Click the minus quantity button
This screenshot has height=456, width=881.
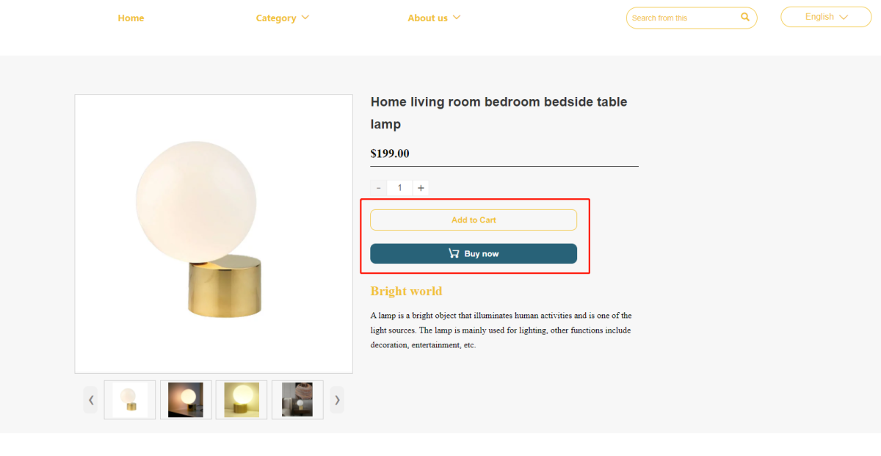(378, 188)
